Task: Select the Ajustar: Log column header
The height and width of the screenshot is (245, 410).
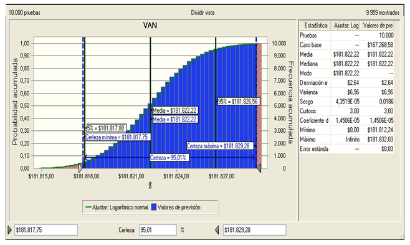Action: point(346,26)
